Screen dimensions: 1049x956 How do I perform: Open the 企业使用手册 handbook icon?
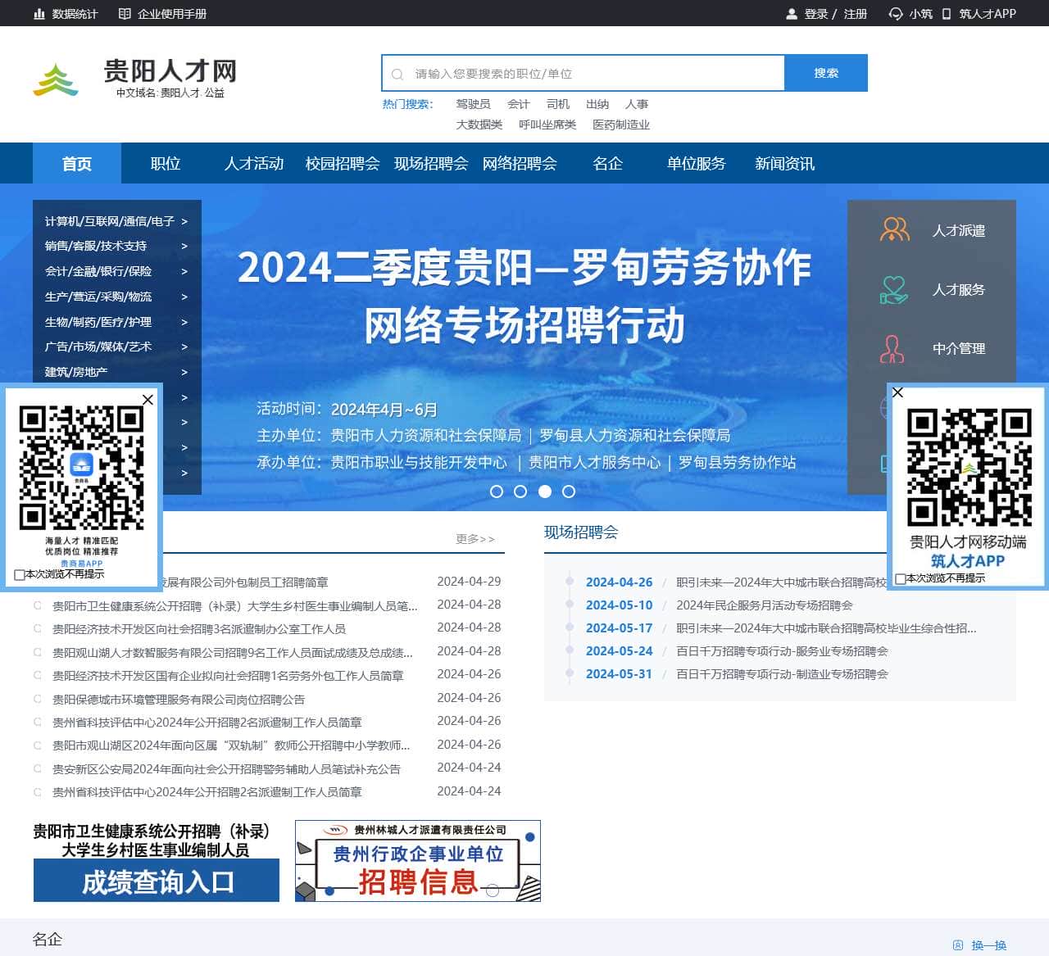(125, 13)
